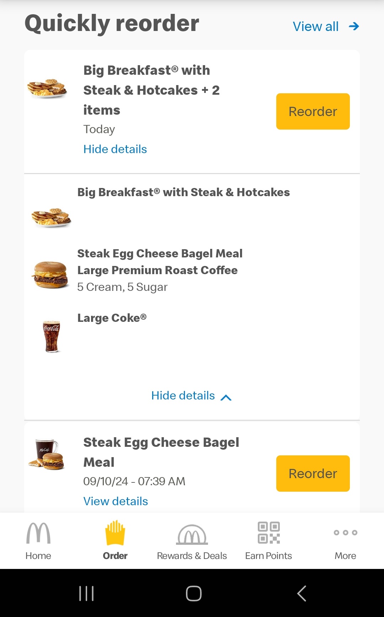
Task: Collapse order with Hide details chevron
Action: coord(226,397)
